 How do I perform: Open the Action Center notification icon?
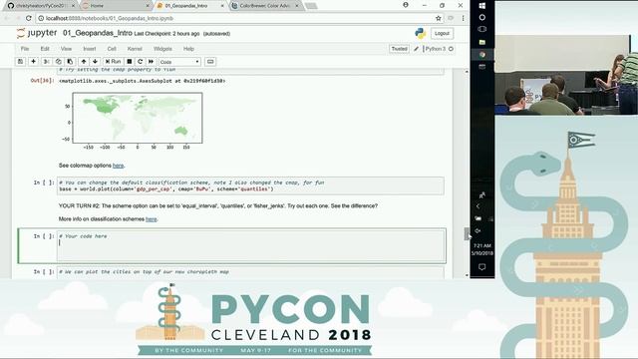tap(482, 267)
